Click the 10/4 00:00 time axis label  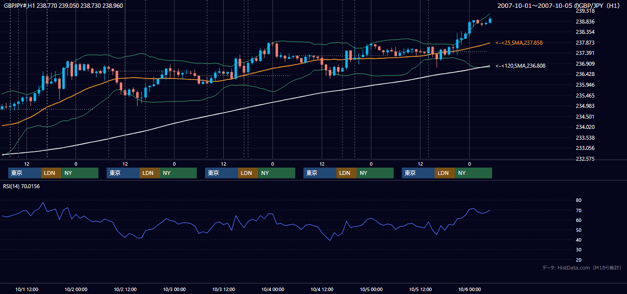click(273, 290)
